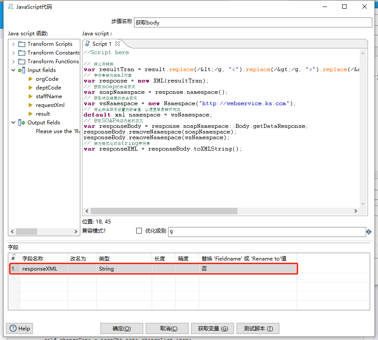Click the Transform Constants folder icon
The height and width of the screenshot is (340, 378).
pyautogui.click(x=22, y=53)
